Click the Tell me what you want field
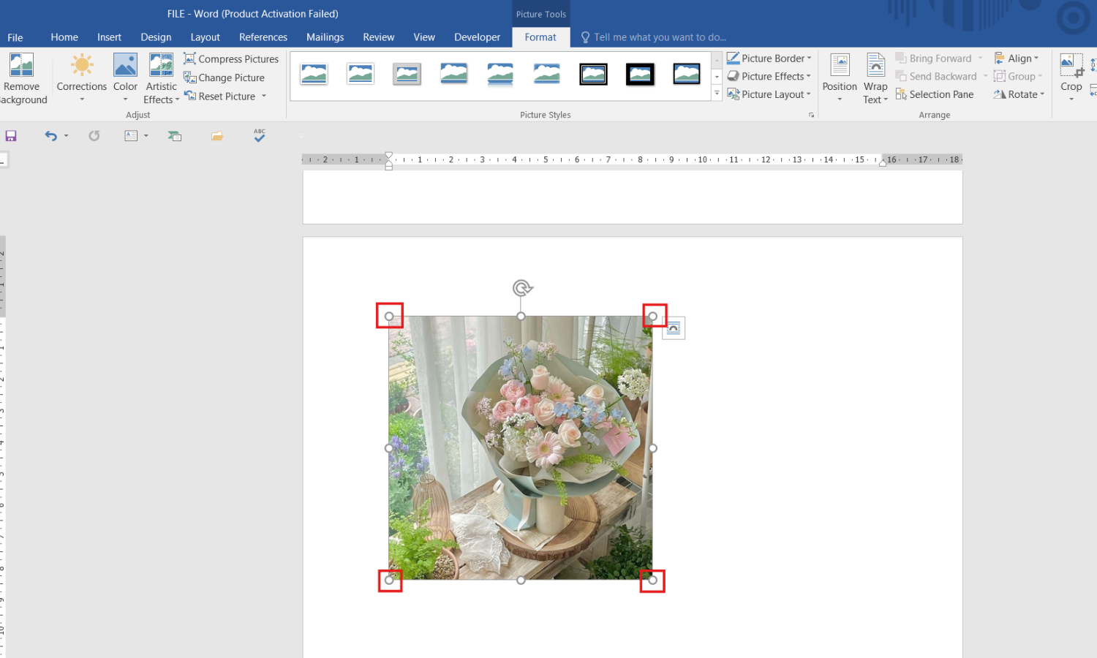 [658, 37]
